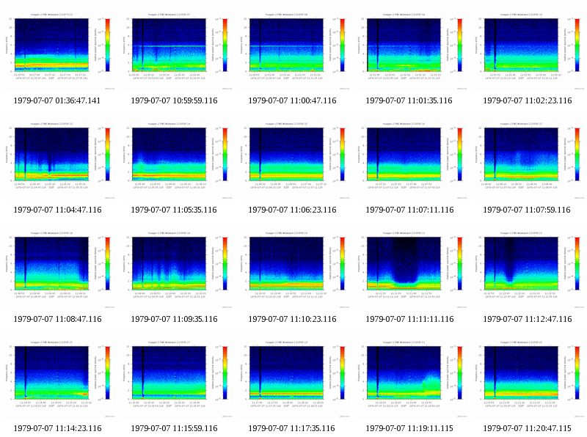Viewport: 587px width, 437px height.
Task: Click caption 1979-07-07 11:12:47.116
Action: pos(528,319)
